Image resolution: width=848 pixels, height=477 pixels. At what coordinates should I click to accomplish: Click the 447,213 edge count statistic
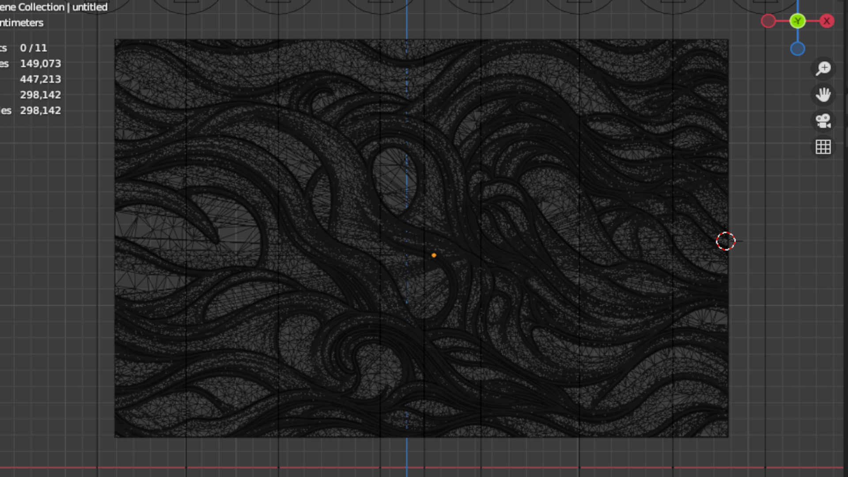click(x=40, y=79)
